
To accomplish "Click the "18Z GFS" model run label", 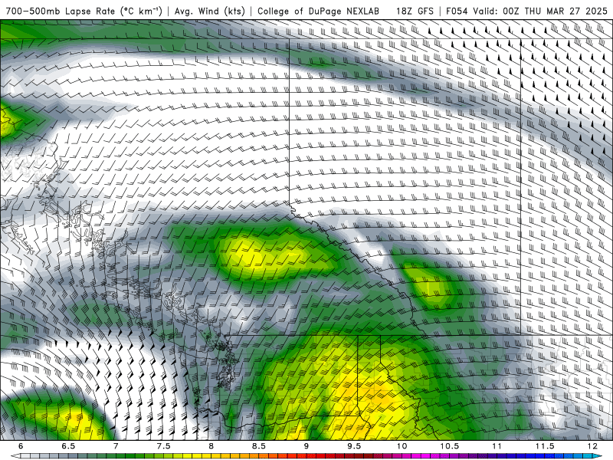I will [x=415, y=11].
